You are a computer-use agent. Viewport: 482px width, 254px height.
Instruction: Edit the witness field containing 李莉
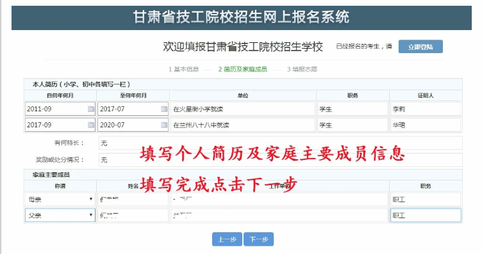(426, 109)
